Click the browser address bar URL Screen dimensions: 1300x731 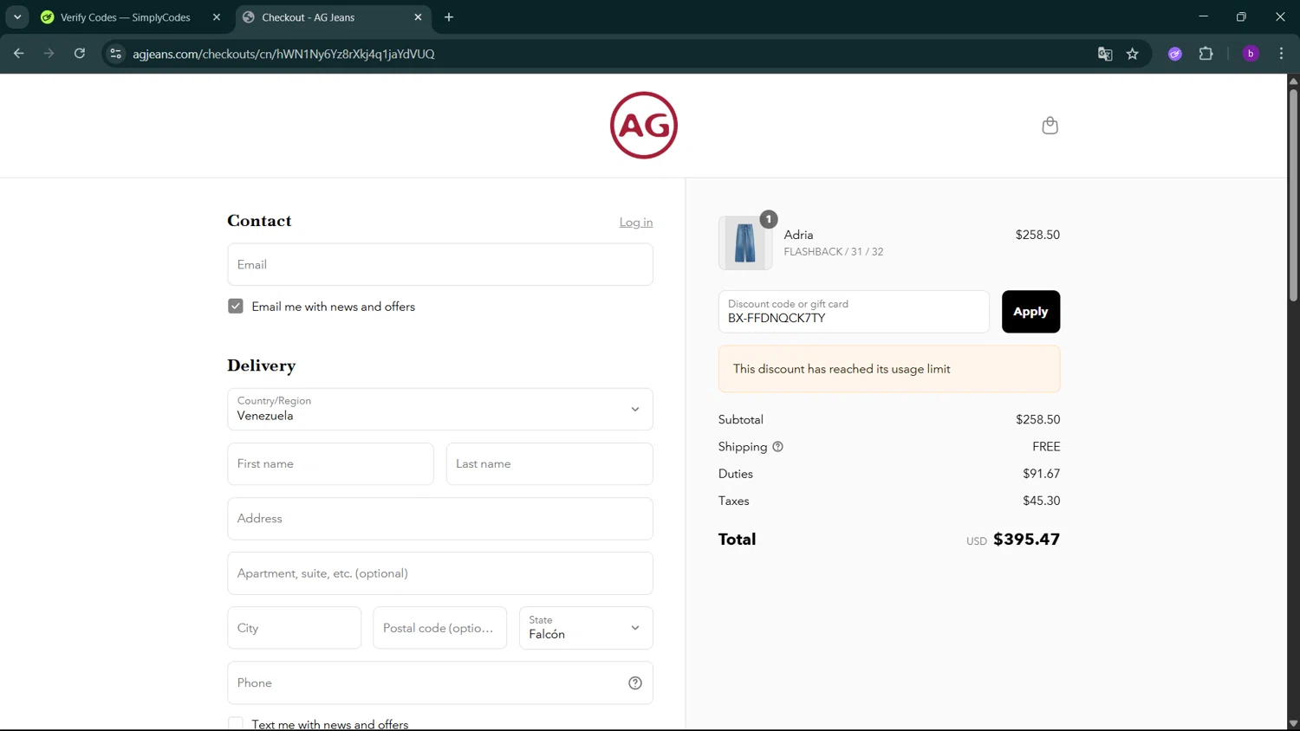[283, 54]
